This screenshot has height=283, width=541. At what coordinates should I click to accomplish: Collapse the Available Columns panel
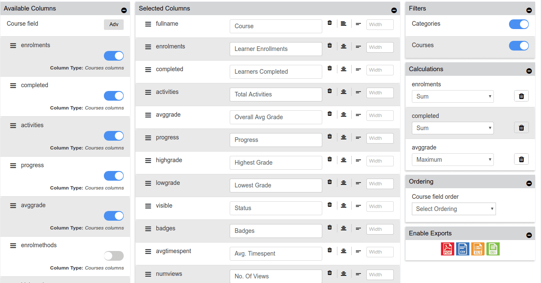[123, 8]
